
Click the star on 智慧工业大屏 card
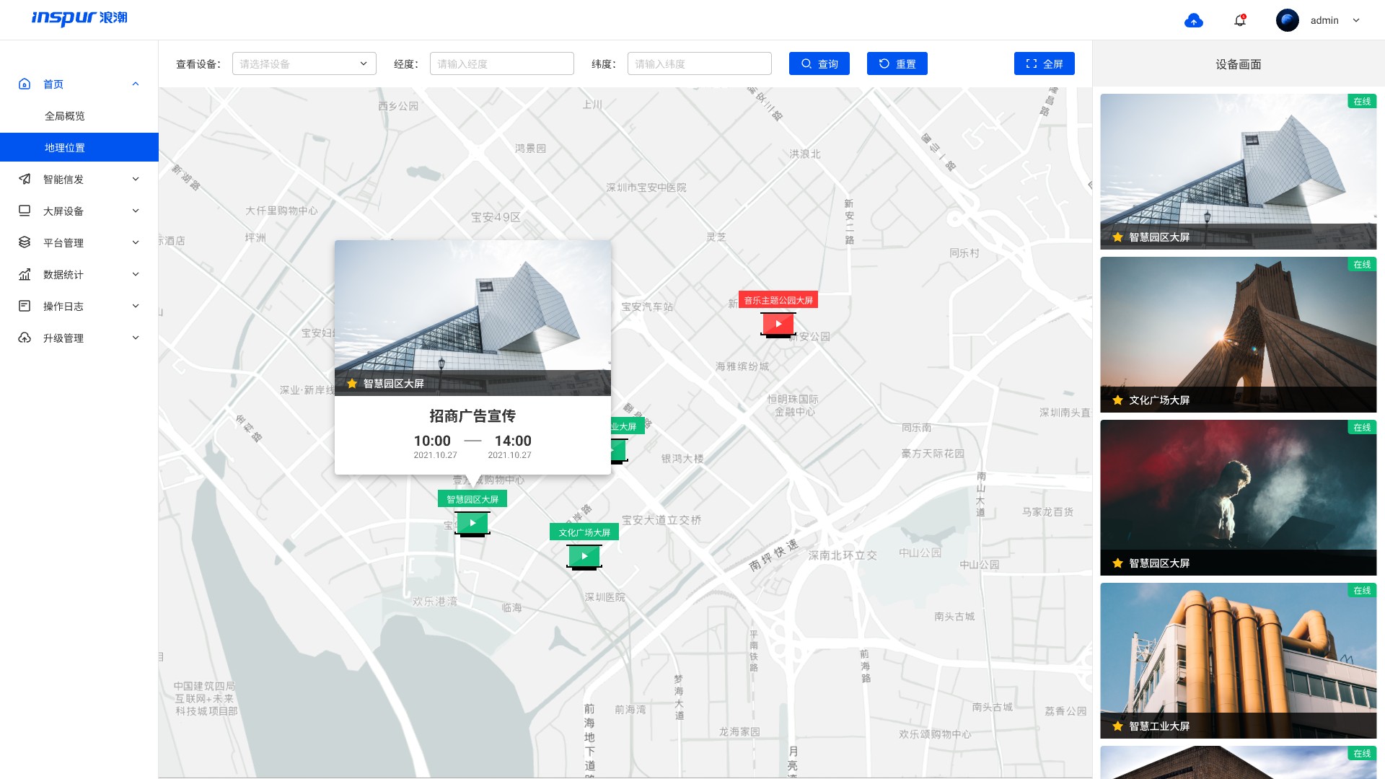coord(1117,726)
